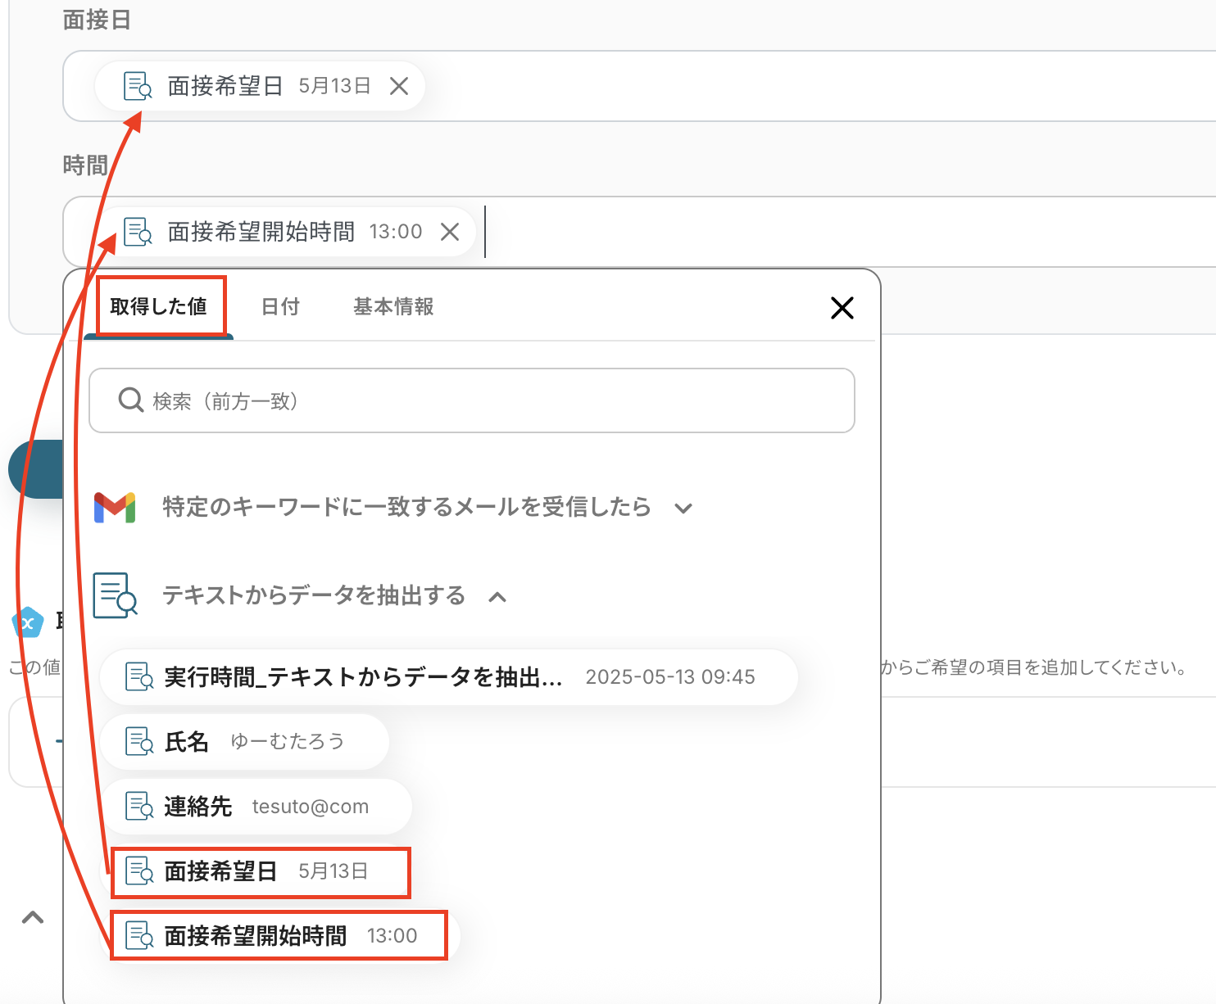The height and width of the screenshot is (1004, 1216).
Task: Expand 特定のキーワードに一致するメールを受信したら section
Action: point(683,509)
